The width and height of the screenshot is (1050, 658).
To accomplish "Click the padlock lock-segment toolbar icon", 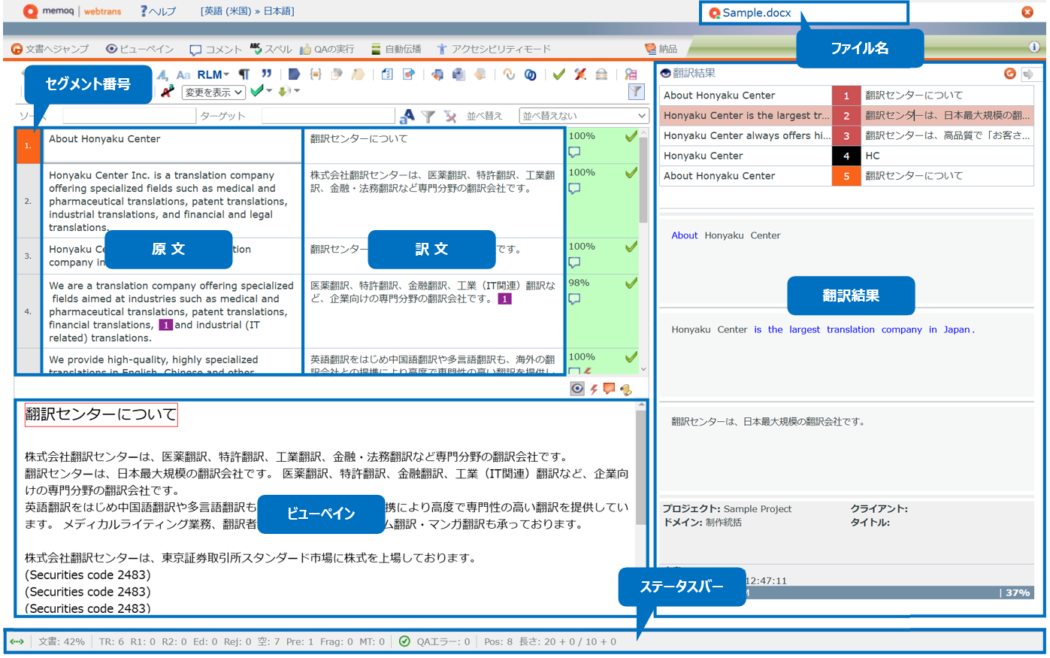I will point(601,74).
